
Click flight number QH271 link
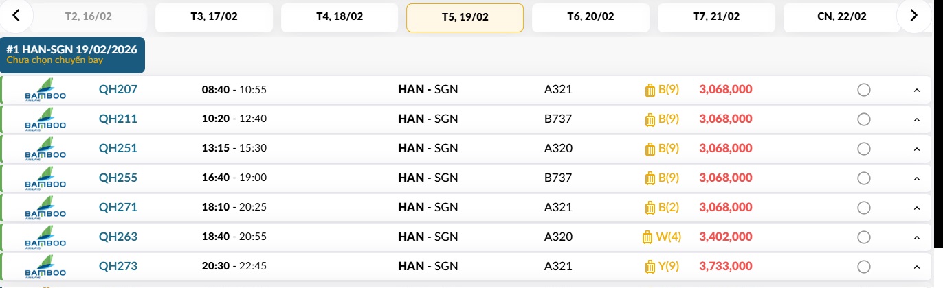tap(118, 207)
